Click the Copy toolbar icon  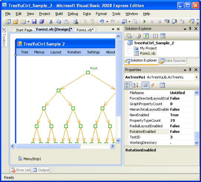click(x=58, y=22)
